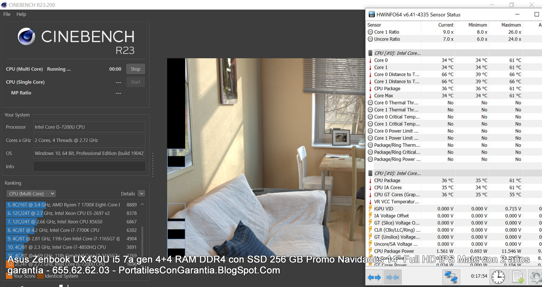Click status icon beside Core 0 Thermal Throttling
542x287 pixels.
click(370, 103)
